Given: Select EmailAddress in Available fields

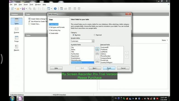Looking at the screenshot, I should 83,58.
